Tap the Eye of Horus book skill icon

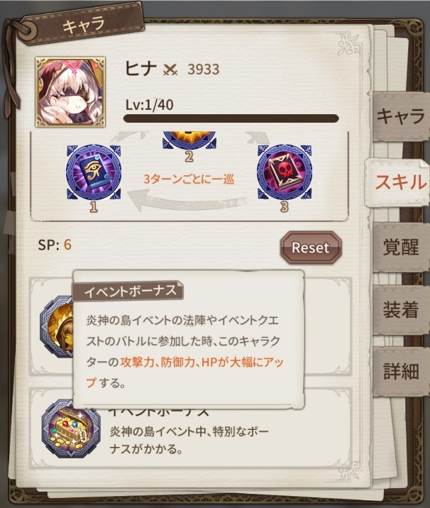click(x=94, y=172)
